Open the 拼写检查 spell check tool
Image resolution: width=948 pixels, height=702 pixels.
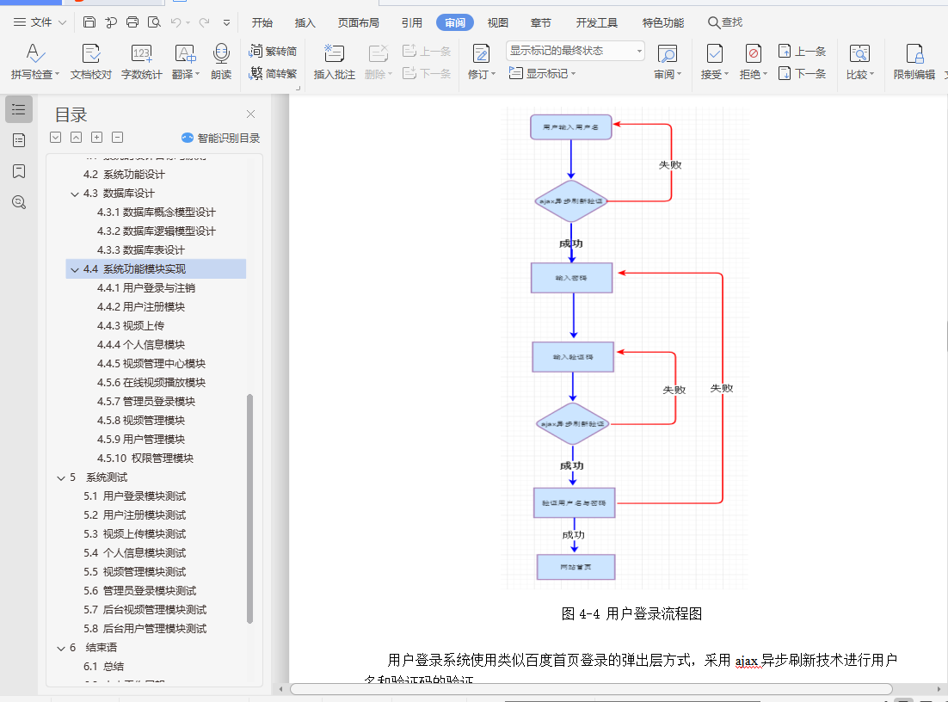coord(34,62)
